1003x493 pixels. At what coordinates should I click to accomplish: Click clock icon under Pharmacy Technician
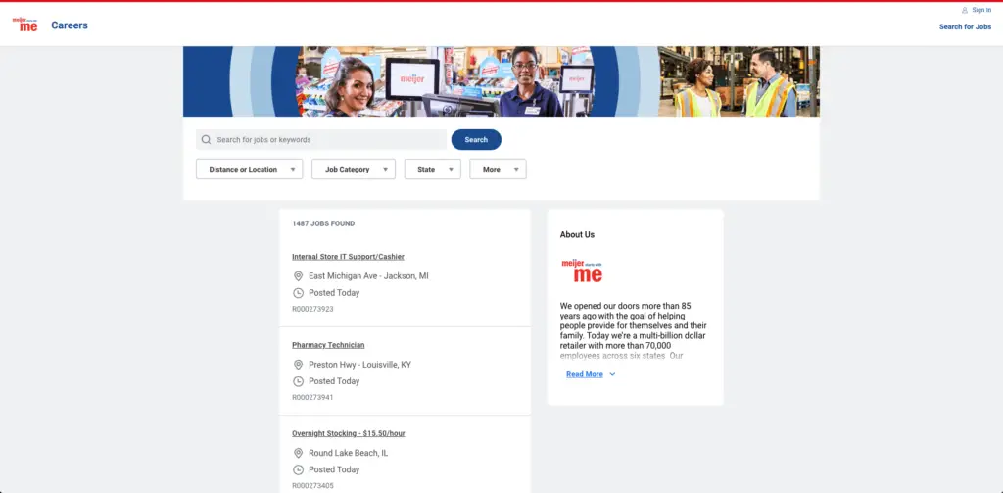tap(298, 381)
